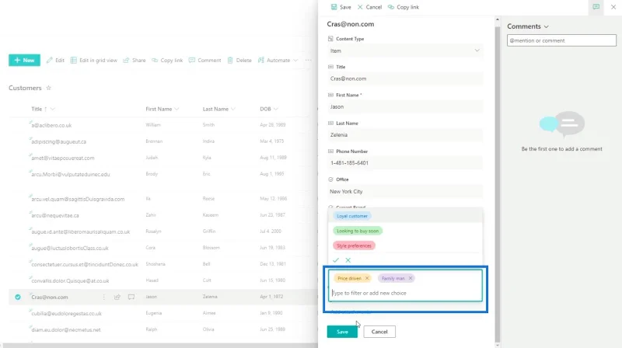Click the Save button at form bottom
Viewport: 622px width, 348px height.
342,332
